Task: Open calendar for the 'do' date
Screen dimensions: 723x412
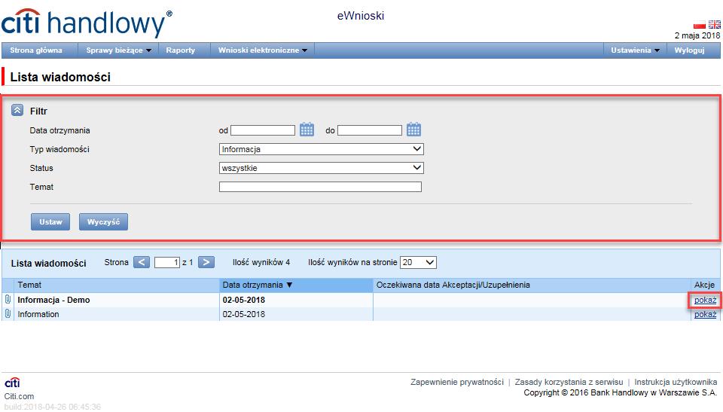Action: click(x=413, y=130)
